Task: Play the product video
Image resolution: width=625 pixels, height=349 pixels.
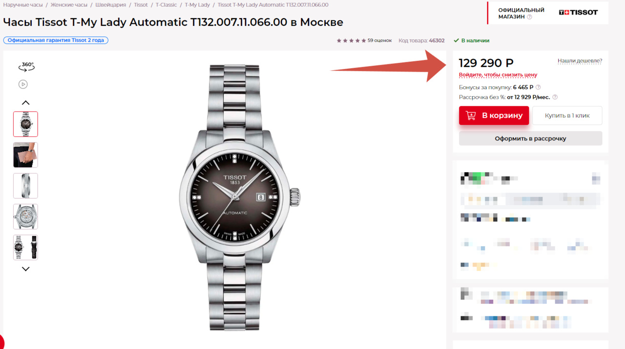Action: coord(23,84)
